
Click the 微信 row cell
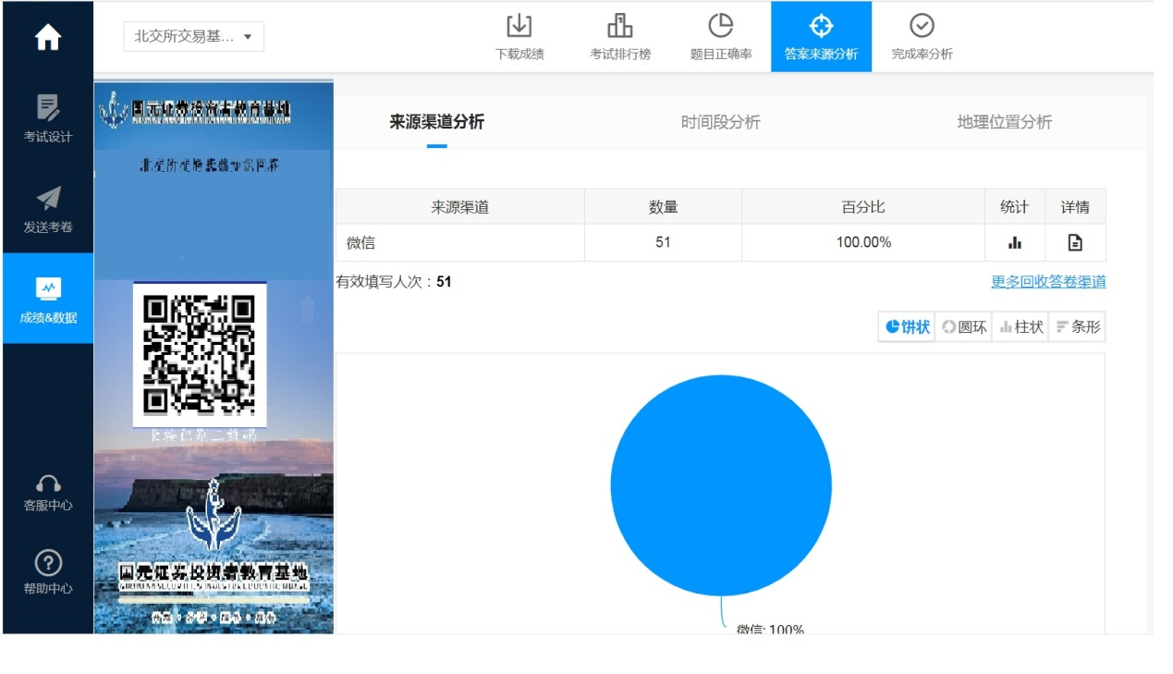(460, 243)
